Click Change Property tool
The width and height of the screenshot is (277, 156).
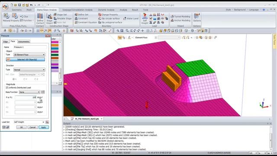coord(108,14)
